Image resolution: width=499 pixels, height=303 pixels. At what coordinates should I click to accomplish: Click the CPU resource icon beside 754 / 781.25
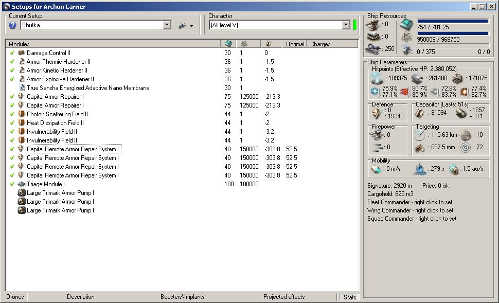[x=406, y=24]
